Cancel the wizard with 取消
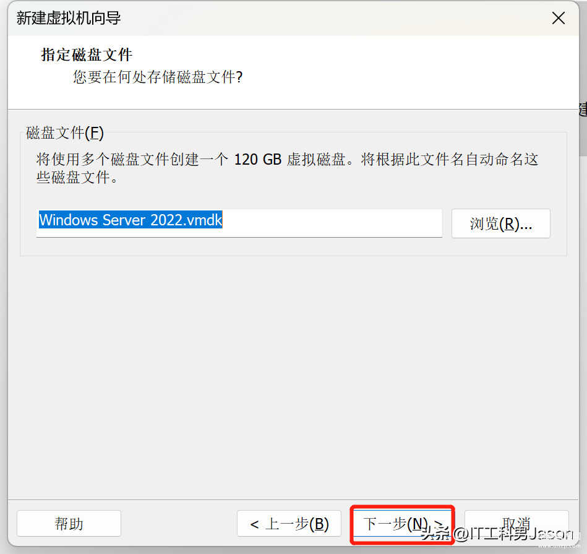Image resolution: width=587 pixels, height=554 pixels. (x=516, y=524)
